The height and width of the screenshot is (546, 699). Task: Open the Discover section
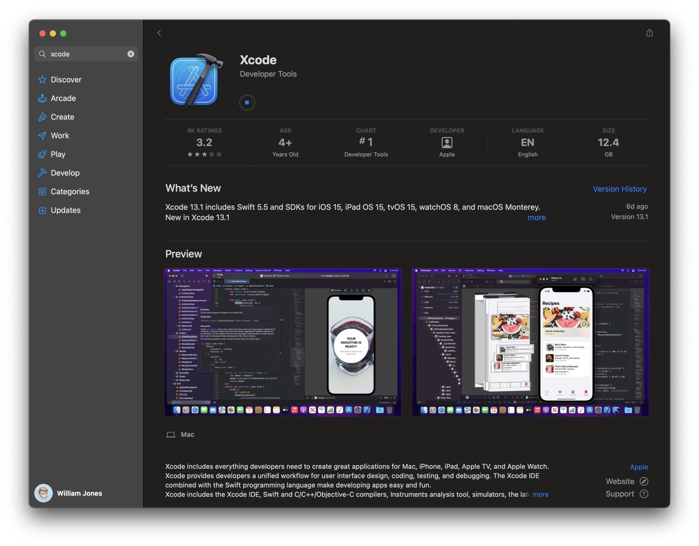66,80
